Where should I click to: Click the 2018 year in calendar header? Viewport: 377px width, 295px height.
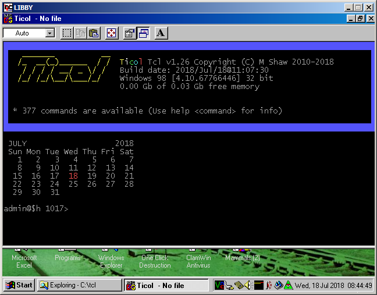coord(125,144)
